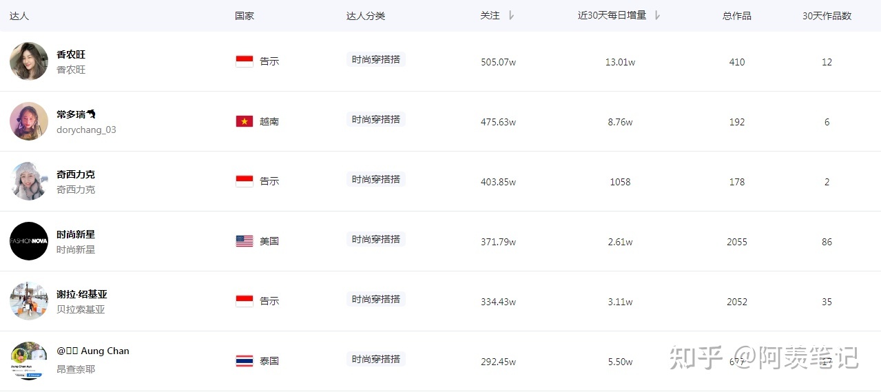881x392 pixels.
Task: Open 香农旺 profile avatar
Action: pyautogui.click(x=29, y=61)
